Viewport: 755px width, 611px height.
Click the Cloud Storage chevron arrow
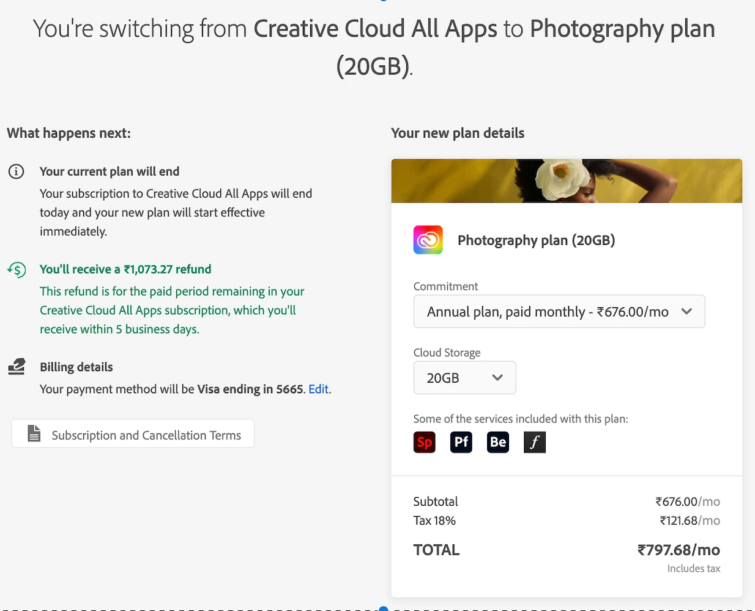pyautogui.click(x=497, y=378)
